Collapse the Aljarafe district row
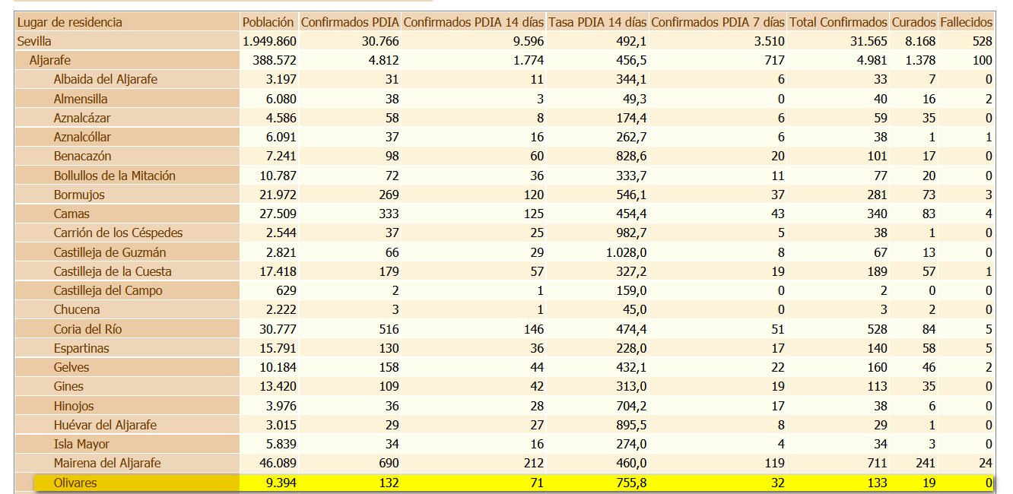Viewport: 1013px width, 494px height. click(50, 60)
